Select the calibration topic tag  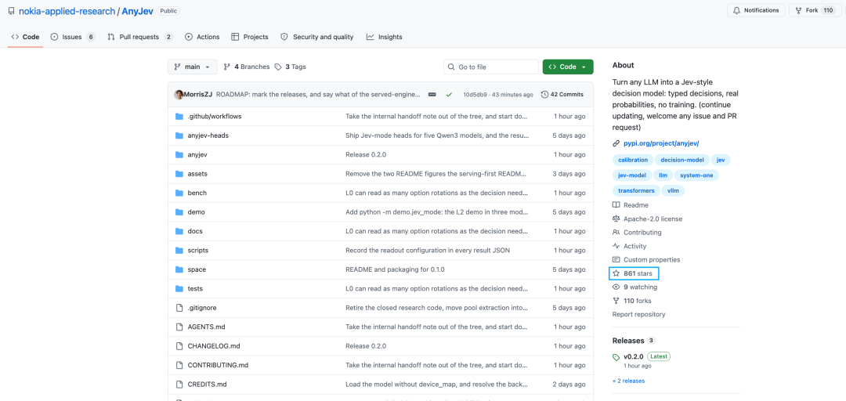pos(633,161)
